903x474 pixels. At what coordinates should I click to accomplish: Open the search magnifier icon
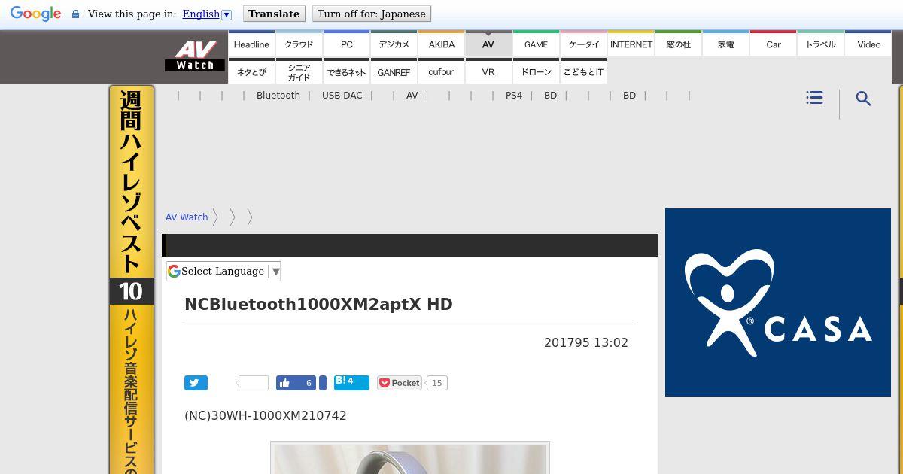[863, 99]
